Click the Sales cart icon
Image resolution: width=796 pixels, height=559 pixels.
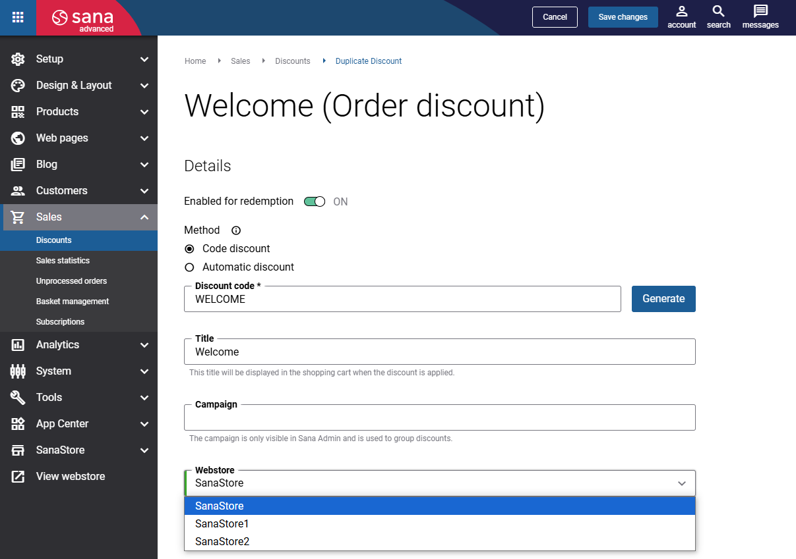[x=18, y=217]
